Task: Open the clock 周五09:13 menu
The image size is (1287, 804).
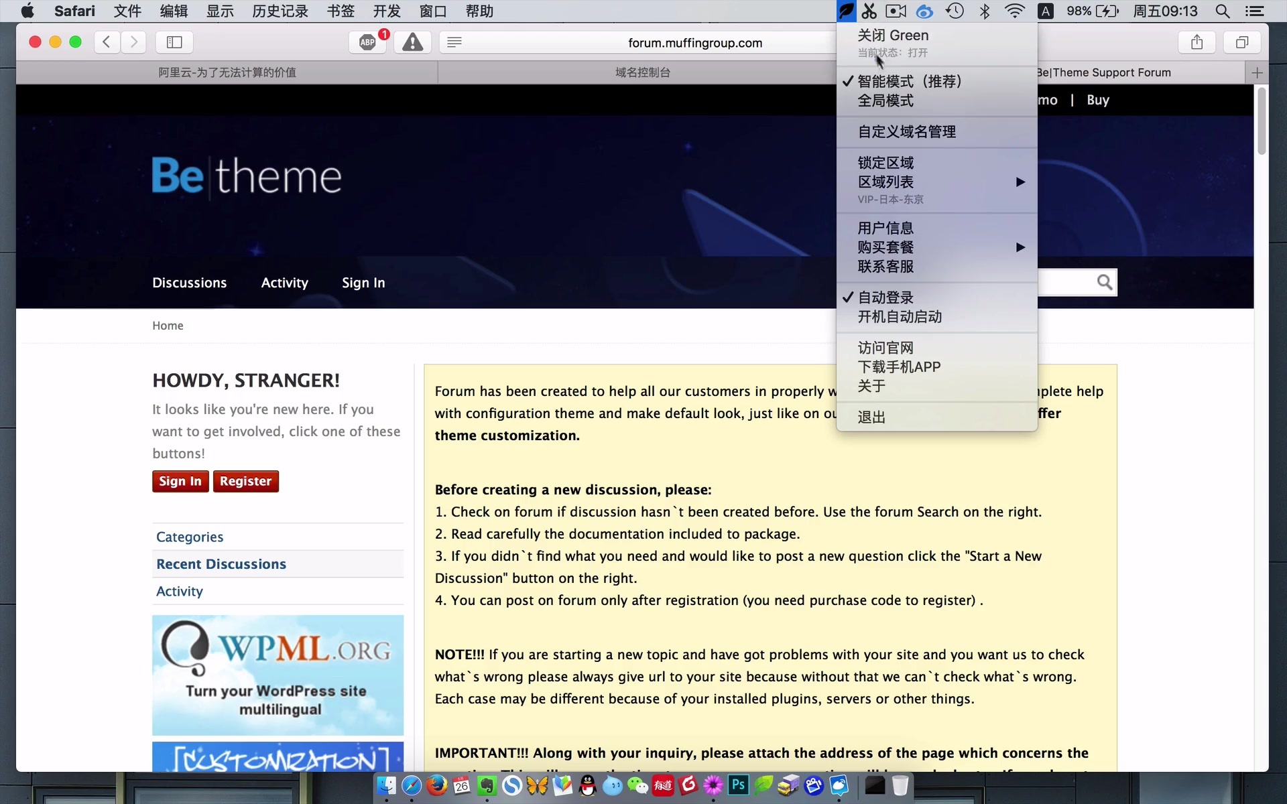Action: pyautogui.click(x=1165, y=11)
